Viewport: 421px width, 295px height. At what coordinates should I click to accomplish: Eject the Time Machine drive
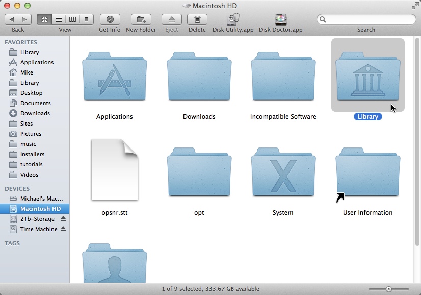click(63, 229)
